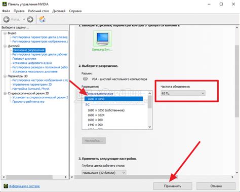Click NVIDIA logo icon in title bar
The image size is (240, 192).
5,4
